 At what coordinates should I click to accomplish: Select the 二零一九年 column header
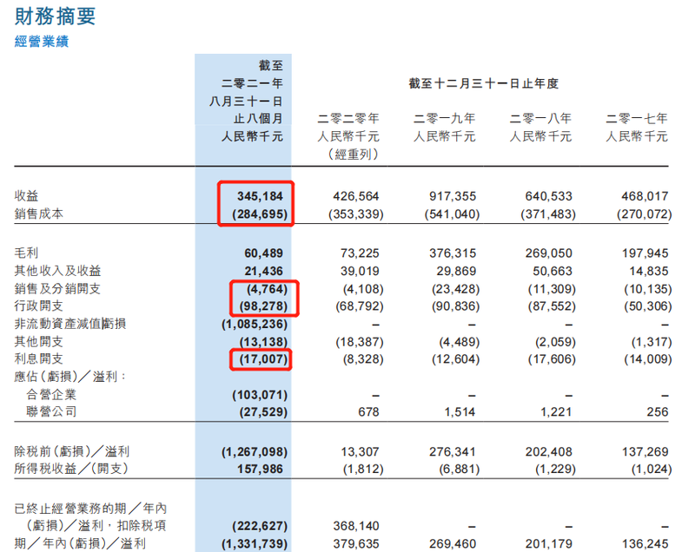pyautogui.click(x=444, y=119)
